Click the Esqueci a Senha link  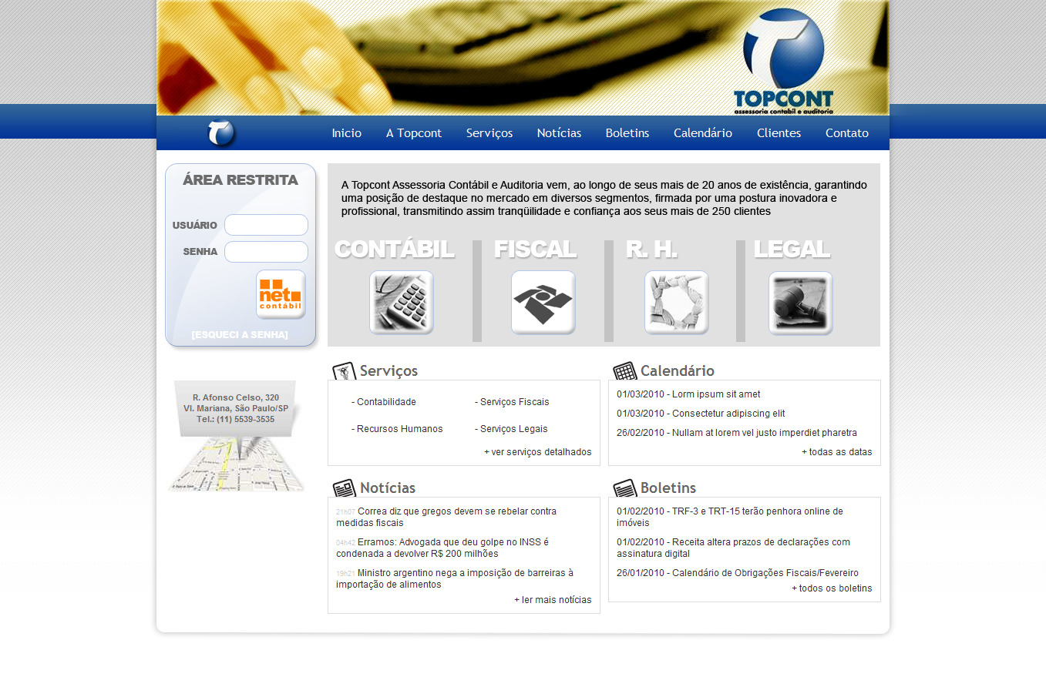[240, 335]
